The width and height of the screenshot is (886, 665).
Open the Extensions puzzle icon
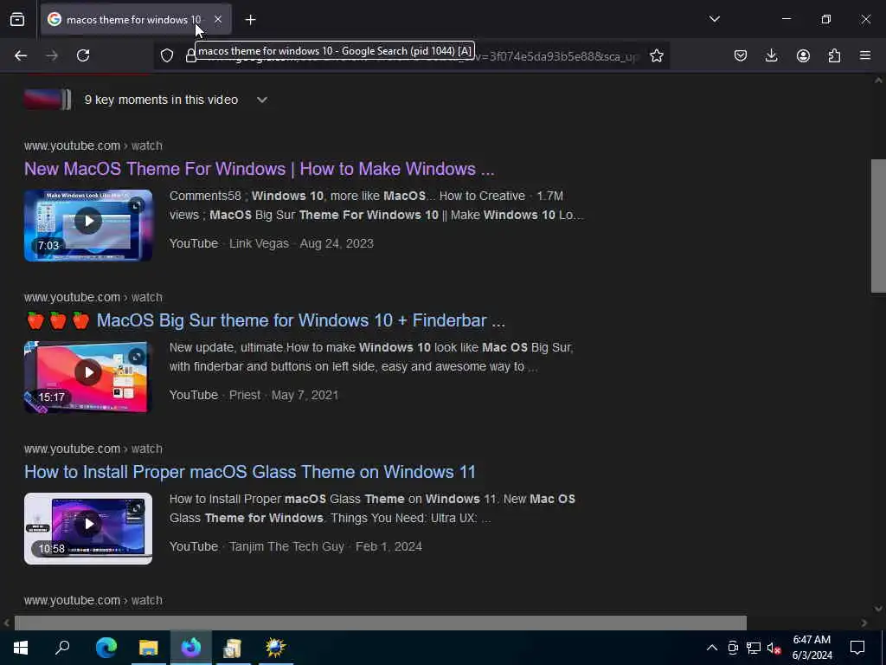(x=834, y=55)
